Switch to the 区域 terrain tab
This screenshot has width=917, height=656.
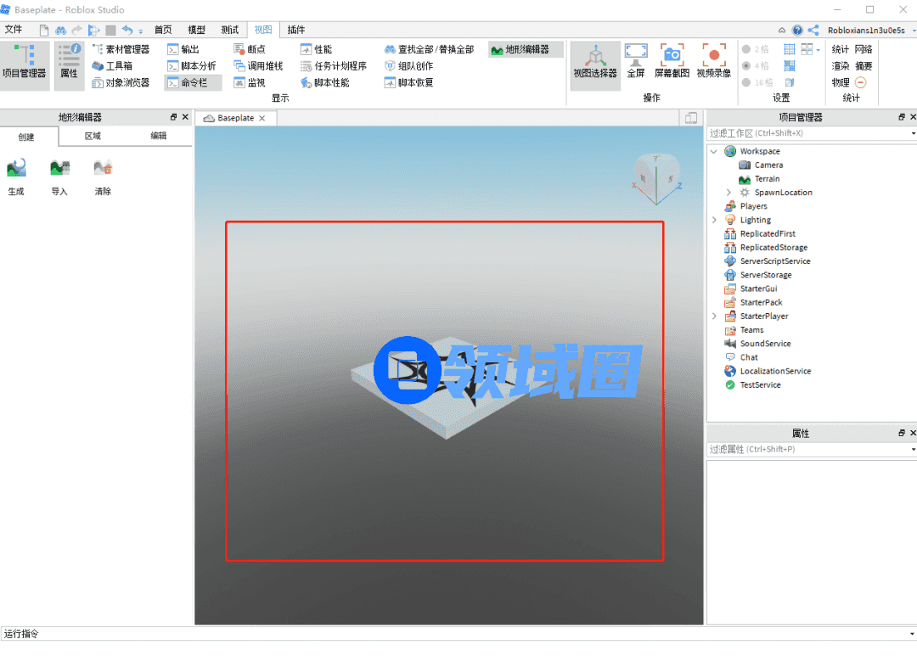(93, 136)
